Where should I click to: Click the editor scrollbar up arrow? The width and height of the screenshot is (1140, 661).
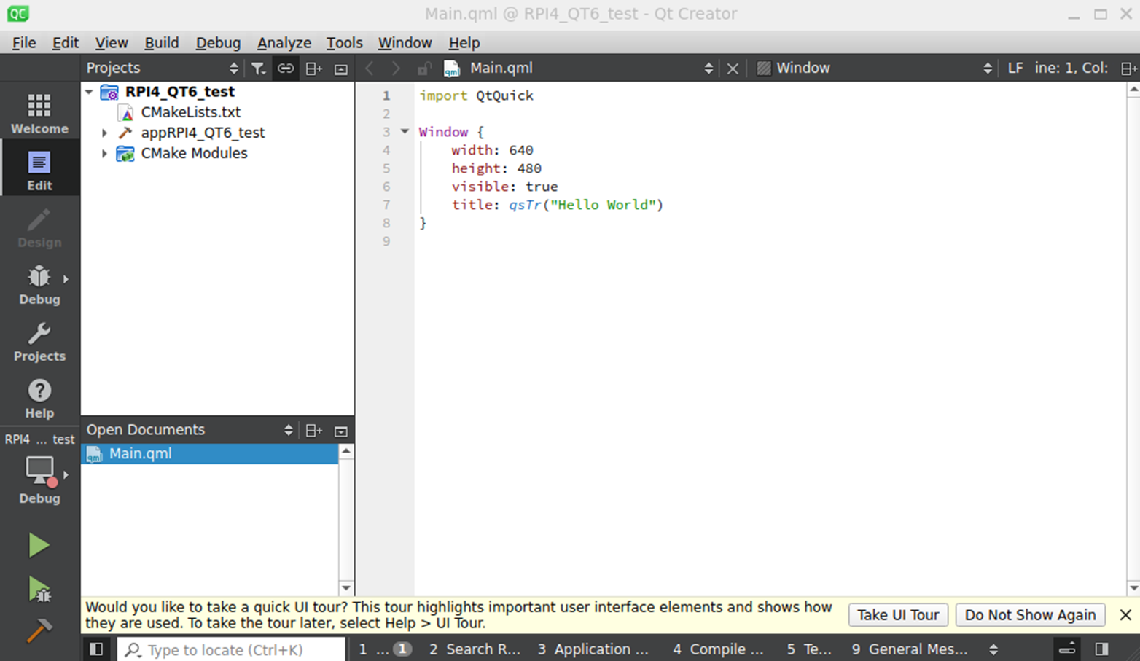(x=1133, y=90)
